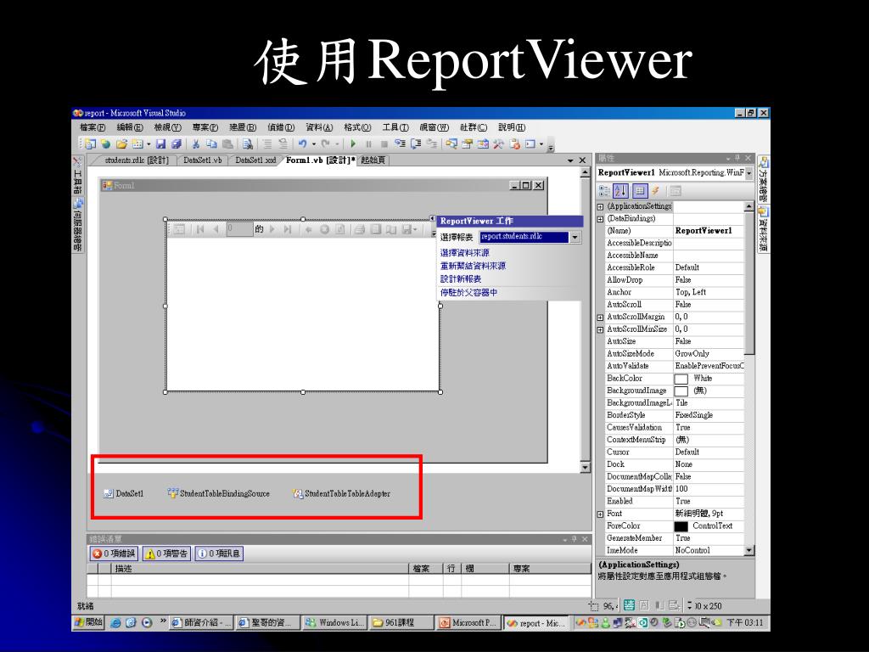Click the BackgroundImage swatch box
Viewport: 869px width, 652px height.
click(681, 391)
